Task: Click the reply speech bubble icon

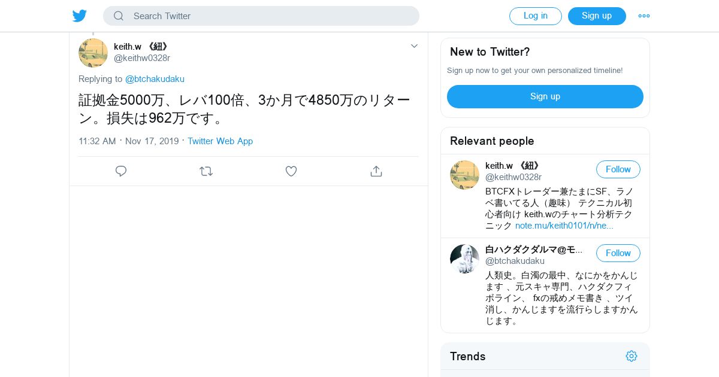Action: [121, 171]
